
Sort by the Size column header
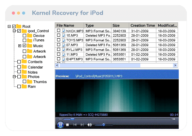(120, 25)
